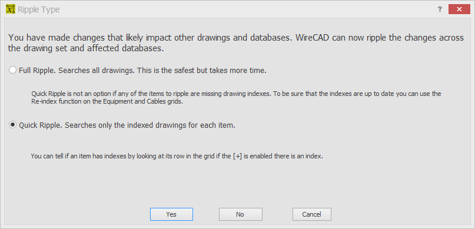Image resolution: width=475 pixels, height=229 pixels.
Task: Click the 'Quick Ripple is not an option' note
Action: point(236,94)
